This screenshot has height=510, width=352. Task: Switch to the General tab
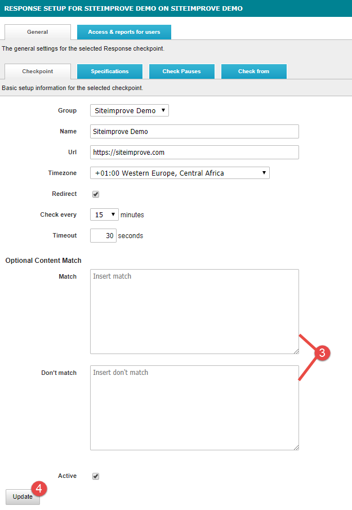pos(37,32)
